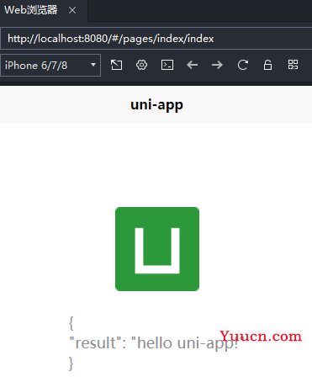Click the green uni-app logo image
Image resolution: width=312 pixels, height=382 pixels.
click(x=157, y=249)
